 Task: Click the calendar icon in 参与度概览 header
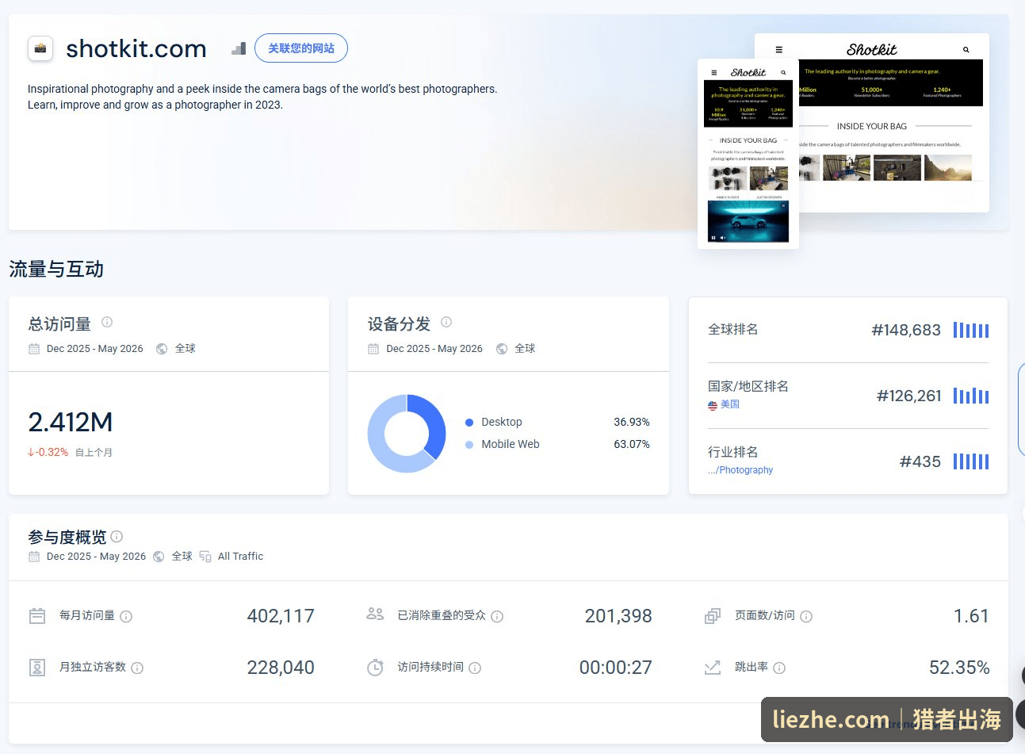pyautogui.click(x=34, y=557)
